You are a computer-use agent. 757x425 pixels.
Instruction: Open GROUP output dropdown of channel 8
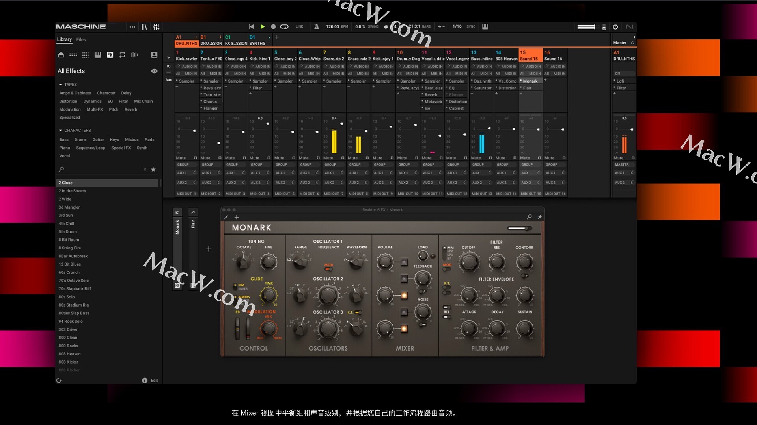(x=358, y=164)
